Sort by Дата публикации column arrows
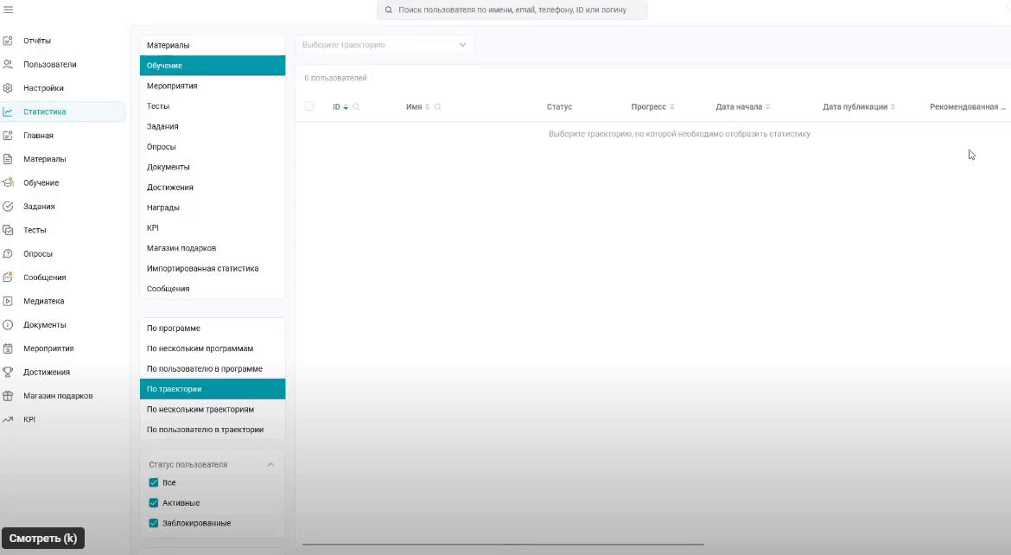This screenshot has width=1011, height=555. click(893, 107)
